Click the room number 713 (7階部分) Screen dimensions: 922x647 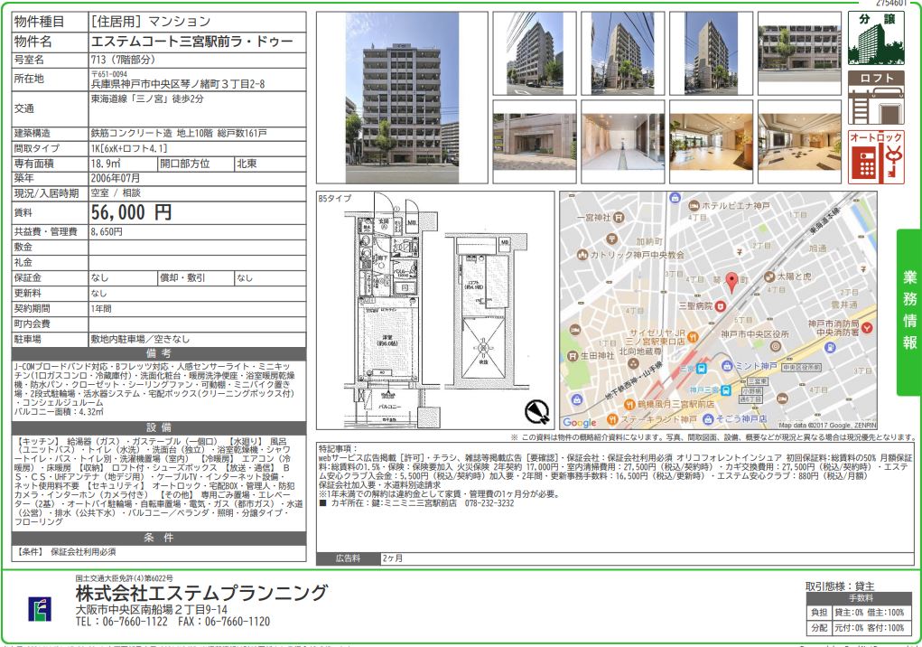123,60
